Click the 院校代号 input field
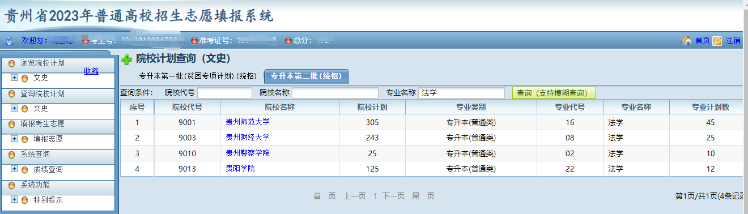The height and width of the screenshot is (214, 748). pyautogui.click(x=224, y=93)
